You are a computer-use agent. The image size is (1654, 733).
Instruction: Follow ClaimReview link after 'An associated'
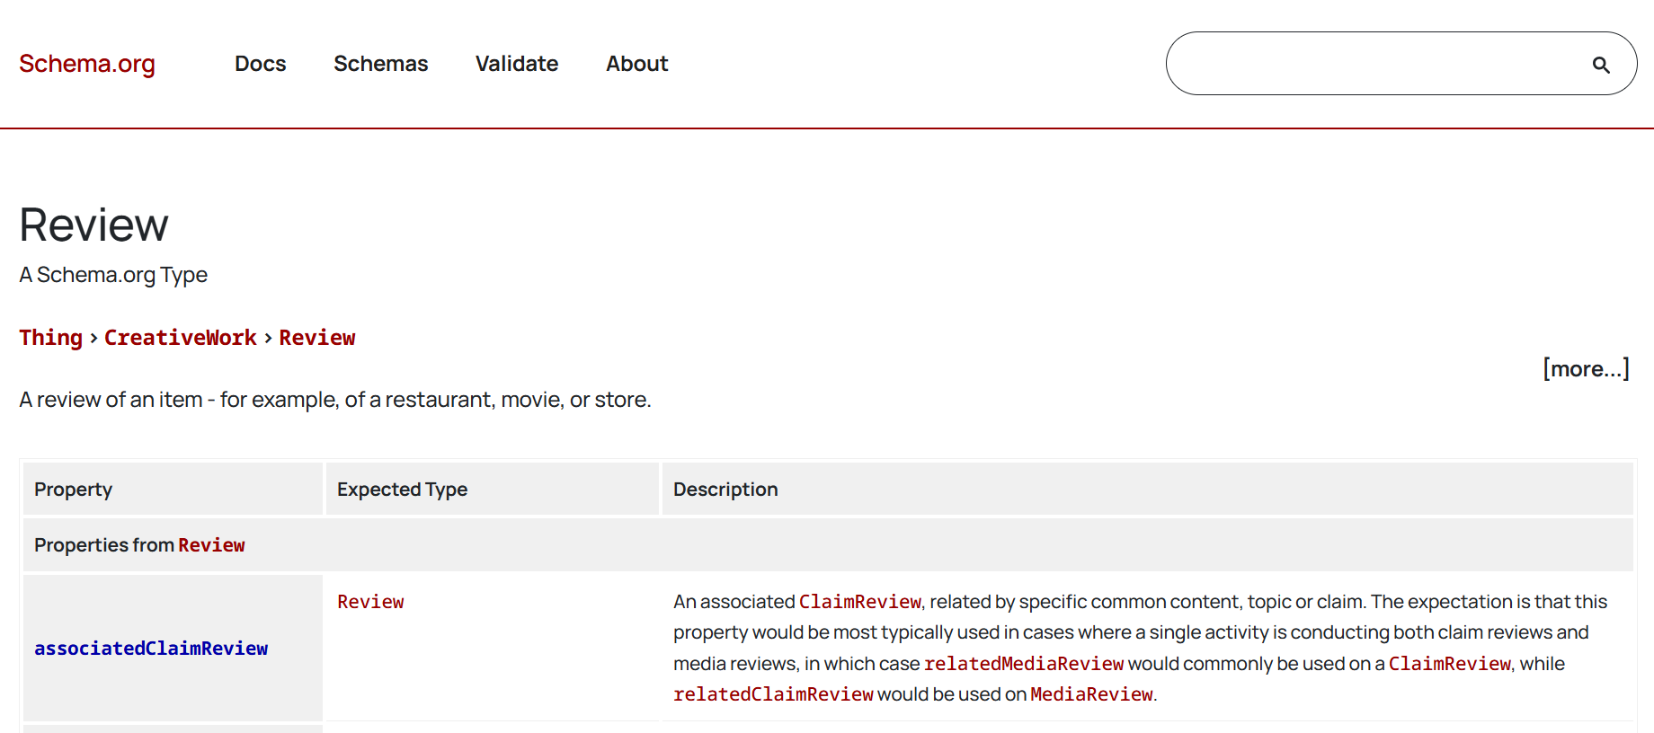pyautogui.click(x=859, y=602)
